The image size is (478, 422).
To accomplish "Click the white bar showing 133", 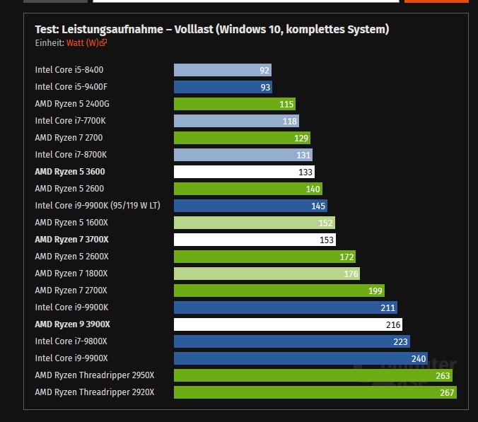I will [x=244, y=172].
